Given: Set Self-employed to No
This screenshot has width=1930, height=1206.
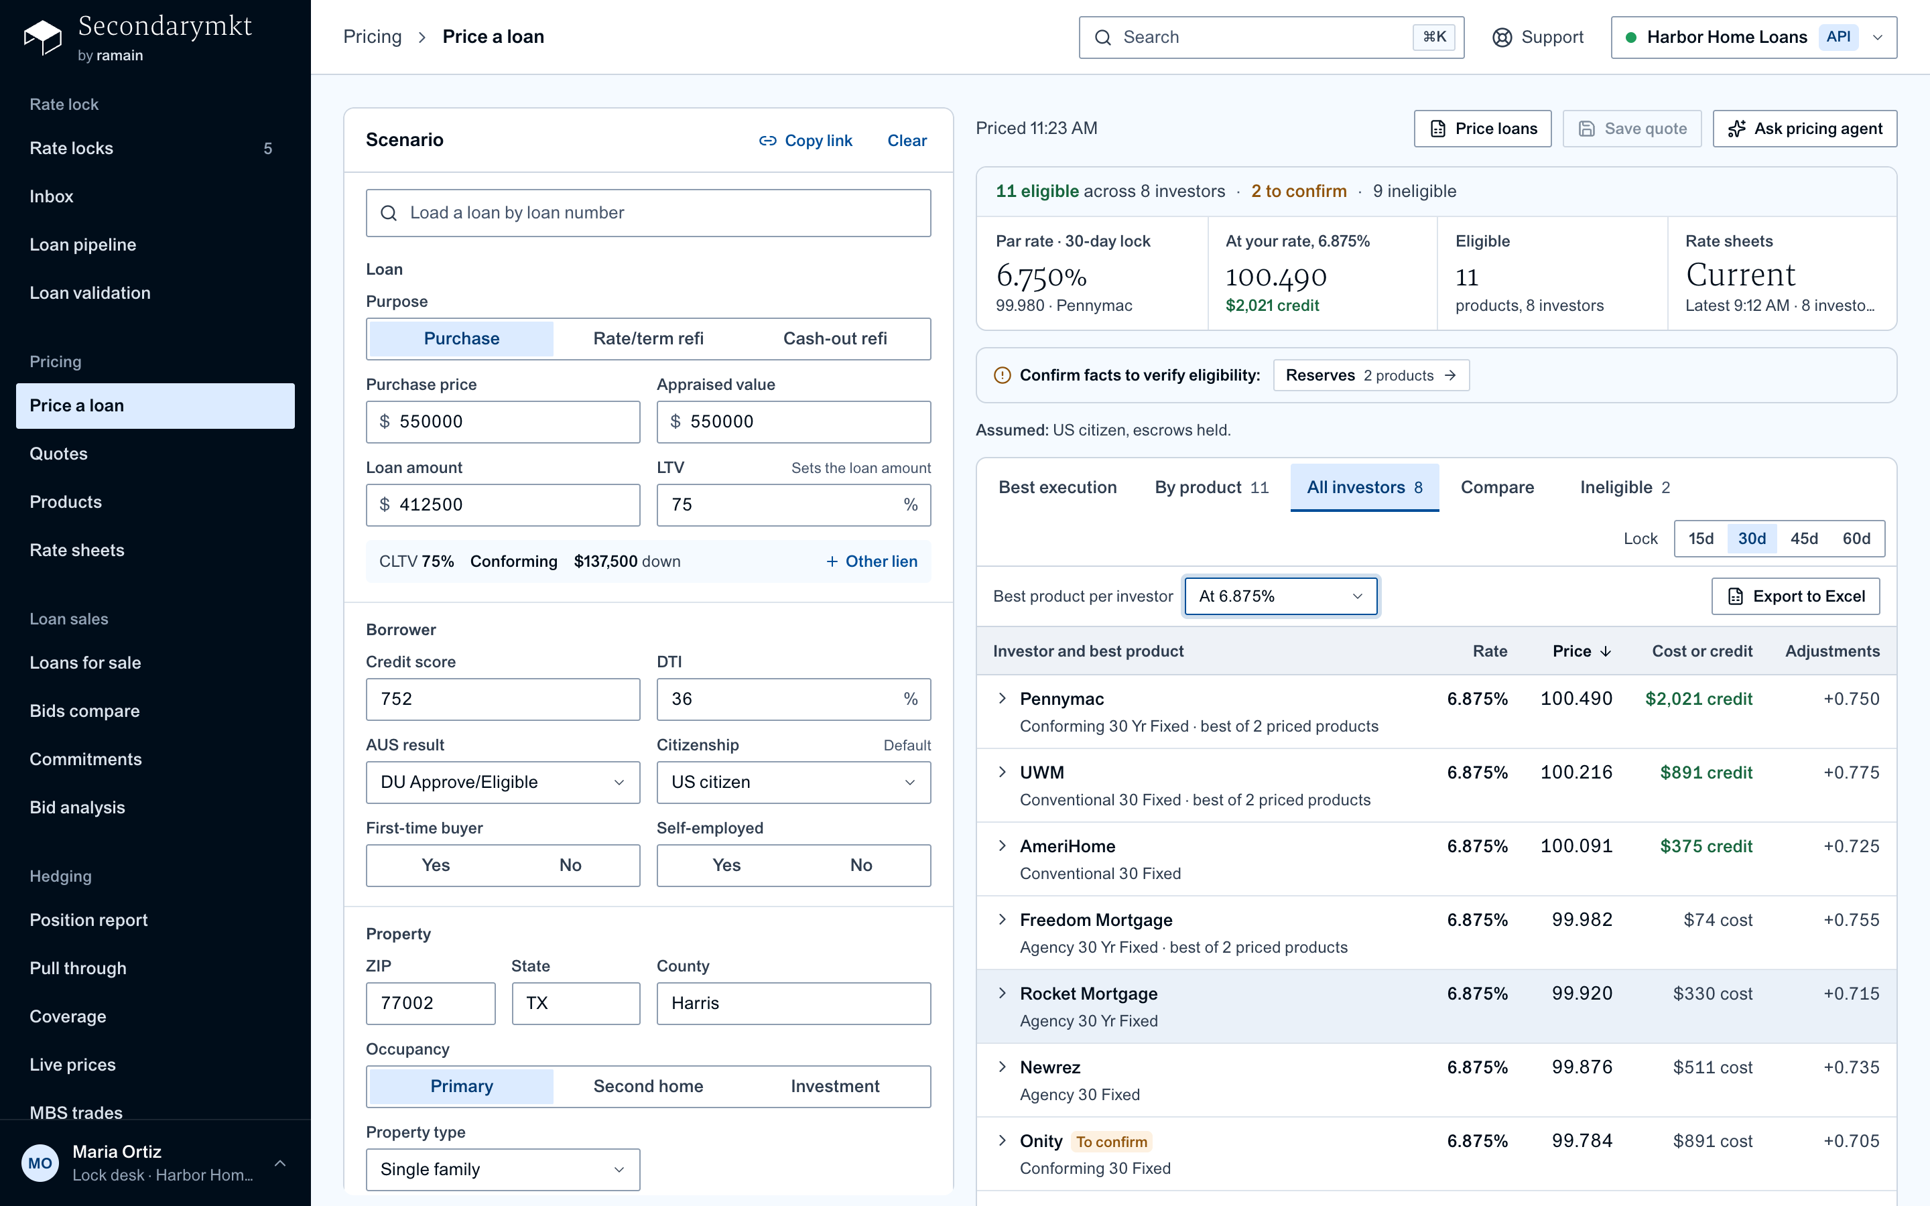Looking at the screenshot, I should point(860,864).
